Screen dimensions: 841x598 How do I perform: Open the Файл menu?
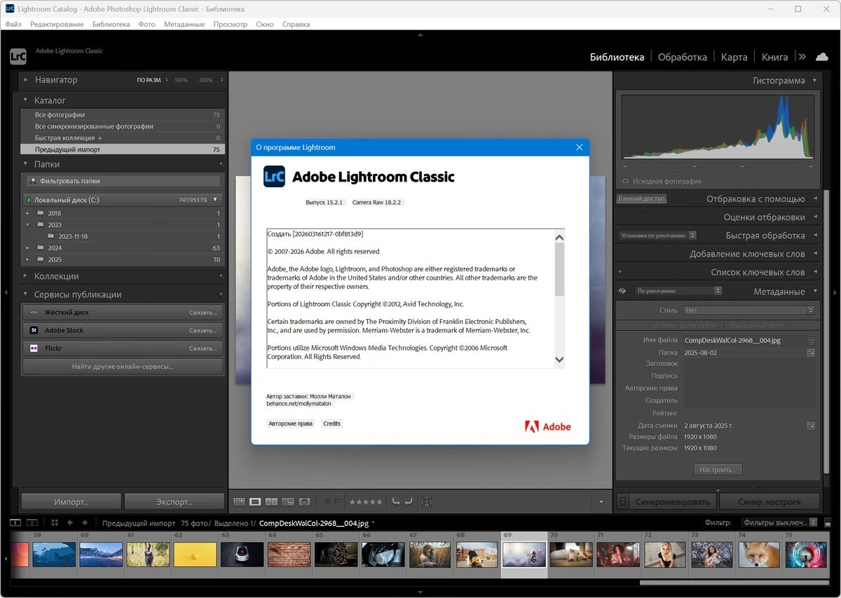13,24
